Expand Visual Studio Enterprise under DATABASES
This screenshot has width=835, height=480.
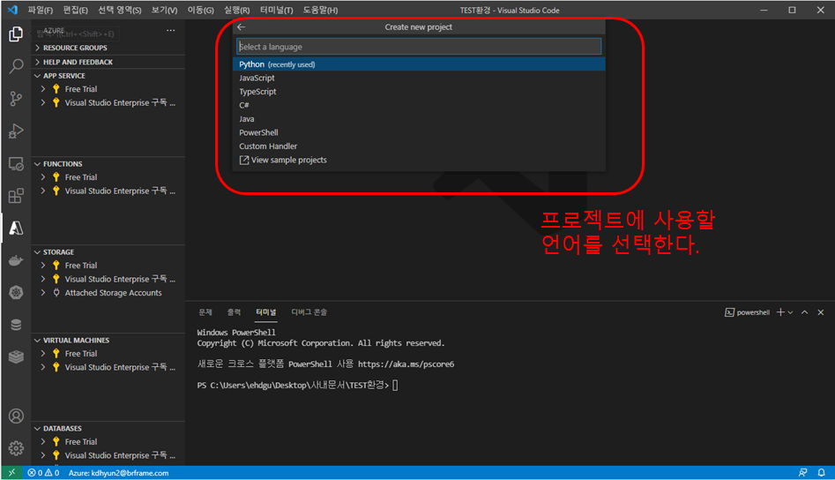[42, 455]
